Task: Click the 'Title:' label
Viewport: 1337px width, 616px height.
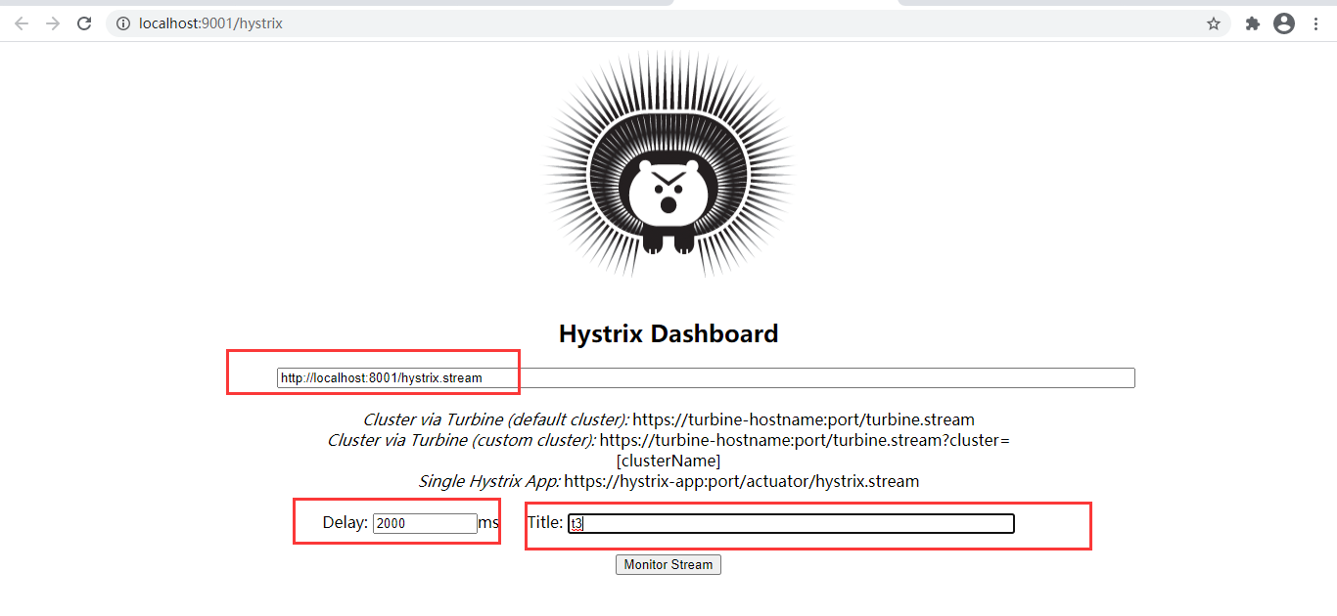Action: tap(545, 522)
